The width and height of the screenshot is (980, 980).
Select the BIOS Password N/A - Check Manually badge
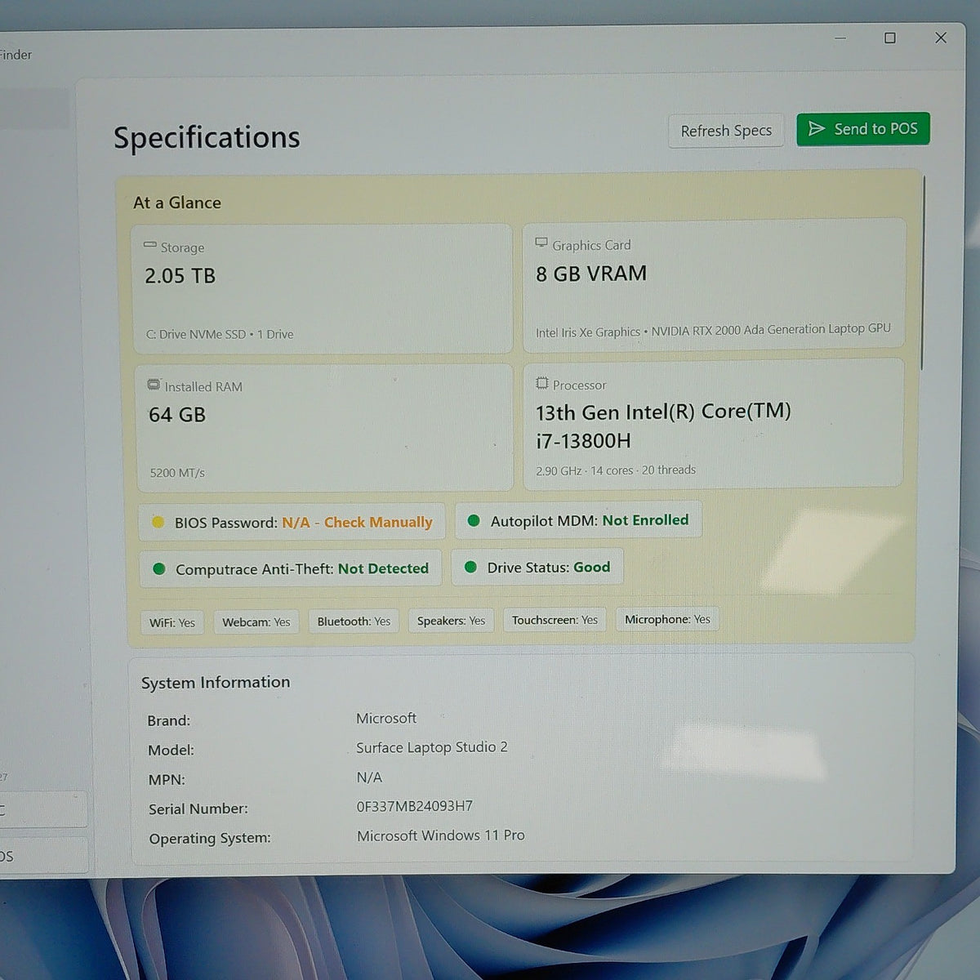[x=292, y=522]
